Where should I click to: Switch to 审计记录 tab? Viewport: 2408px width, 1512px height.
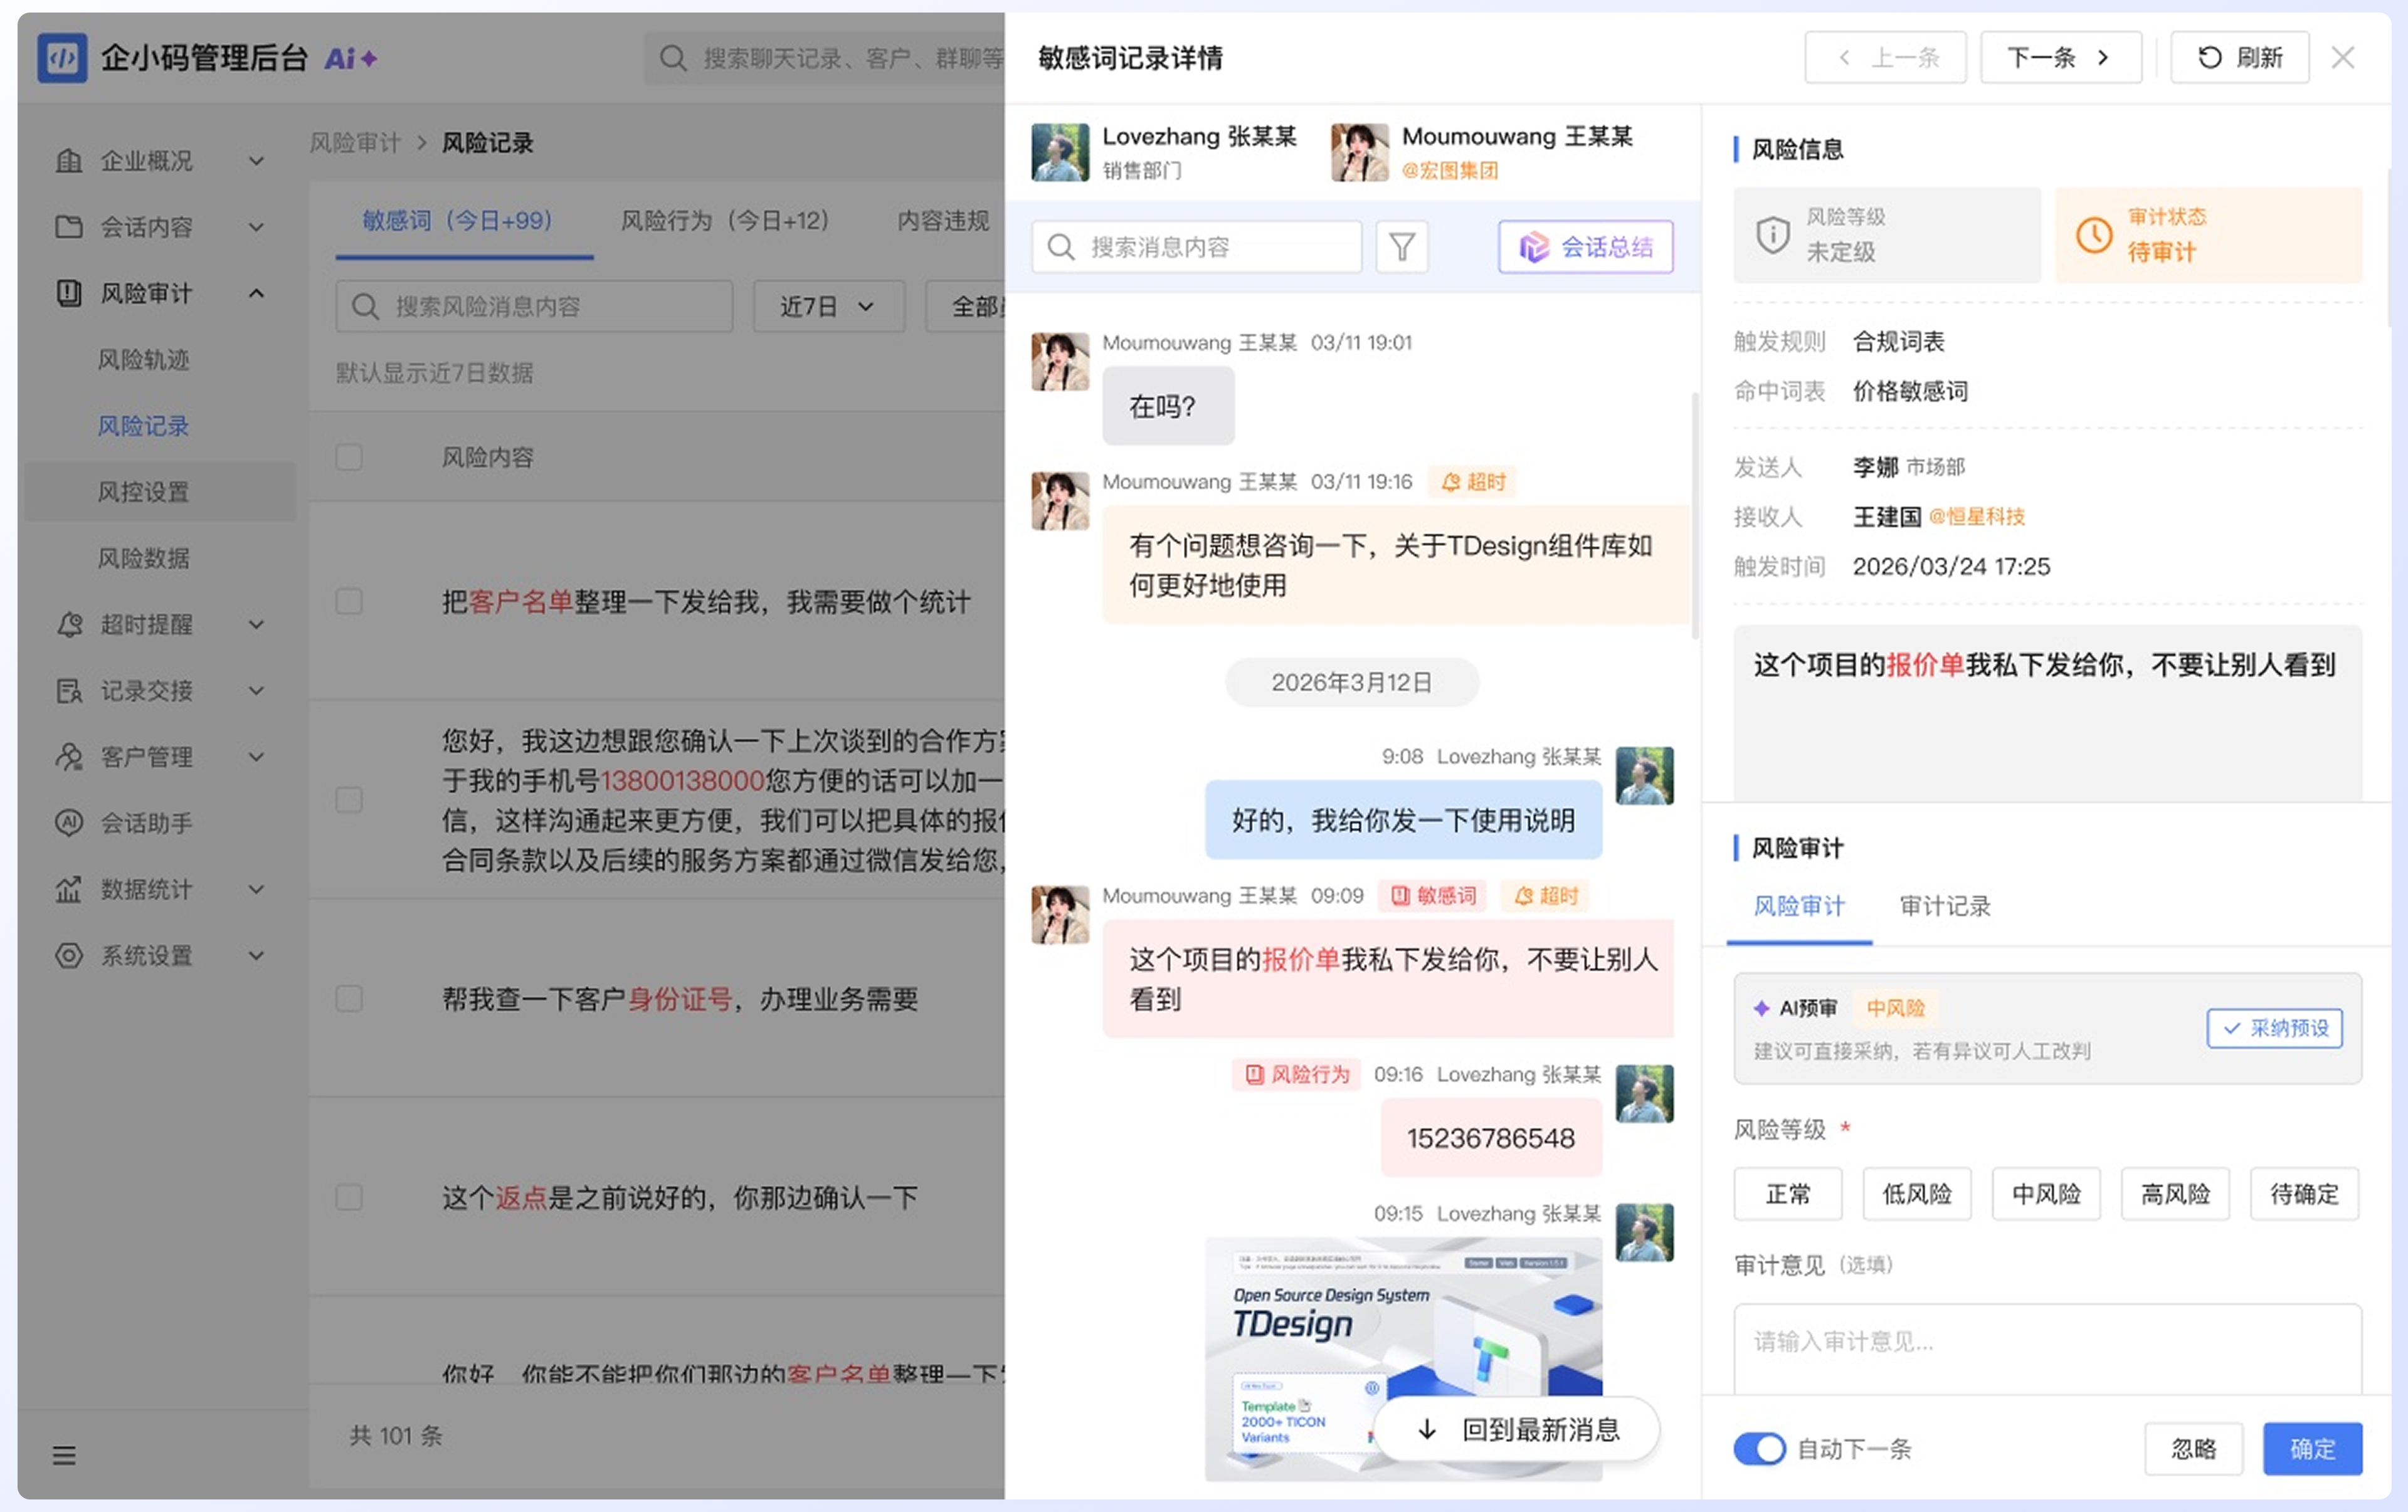coord(1945,905)
